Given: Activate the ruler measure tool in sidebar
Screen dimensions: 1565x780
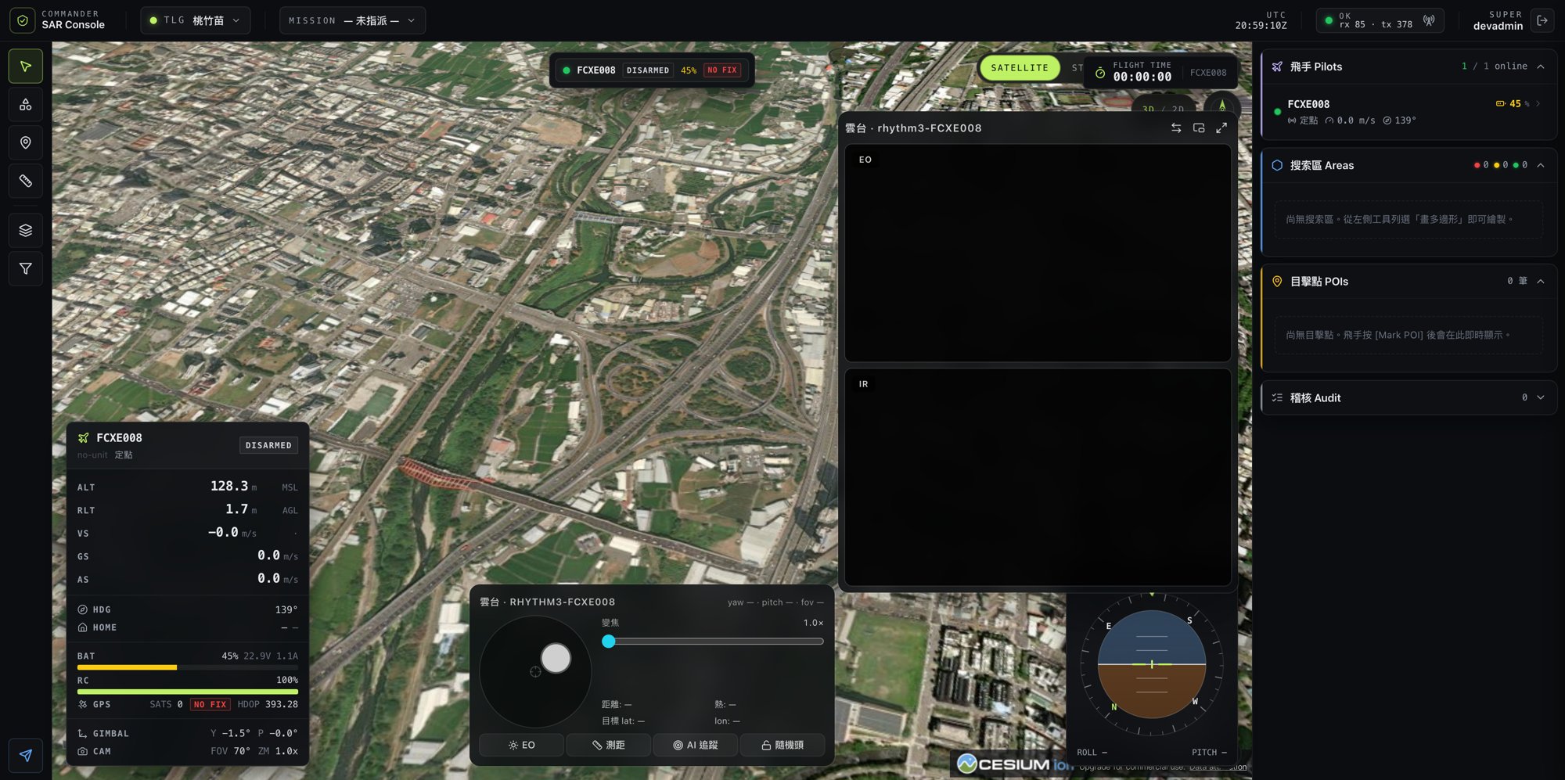Looking at the screenshot, I should coord(26,182).
